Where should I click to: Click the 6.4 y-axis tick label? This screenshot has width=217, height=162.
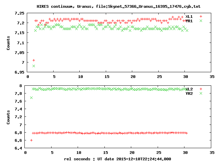tap(18, 148)
